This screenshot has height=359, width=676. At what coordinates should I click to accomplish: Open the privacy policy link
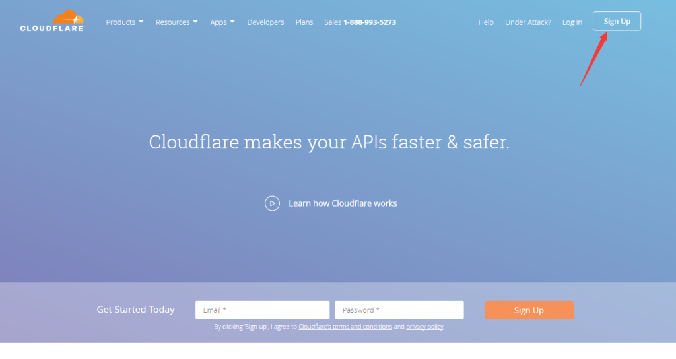(x=424, y=327)
